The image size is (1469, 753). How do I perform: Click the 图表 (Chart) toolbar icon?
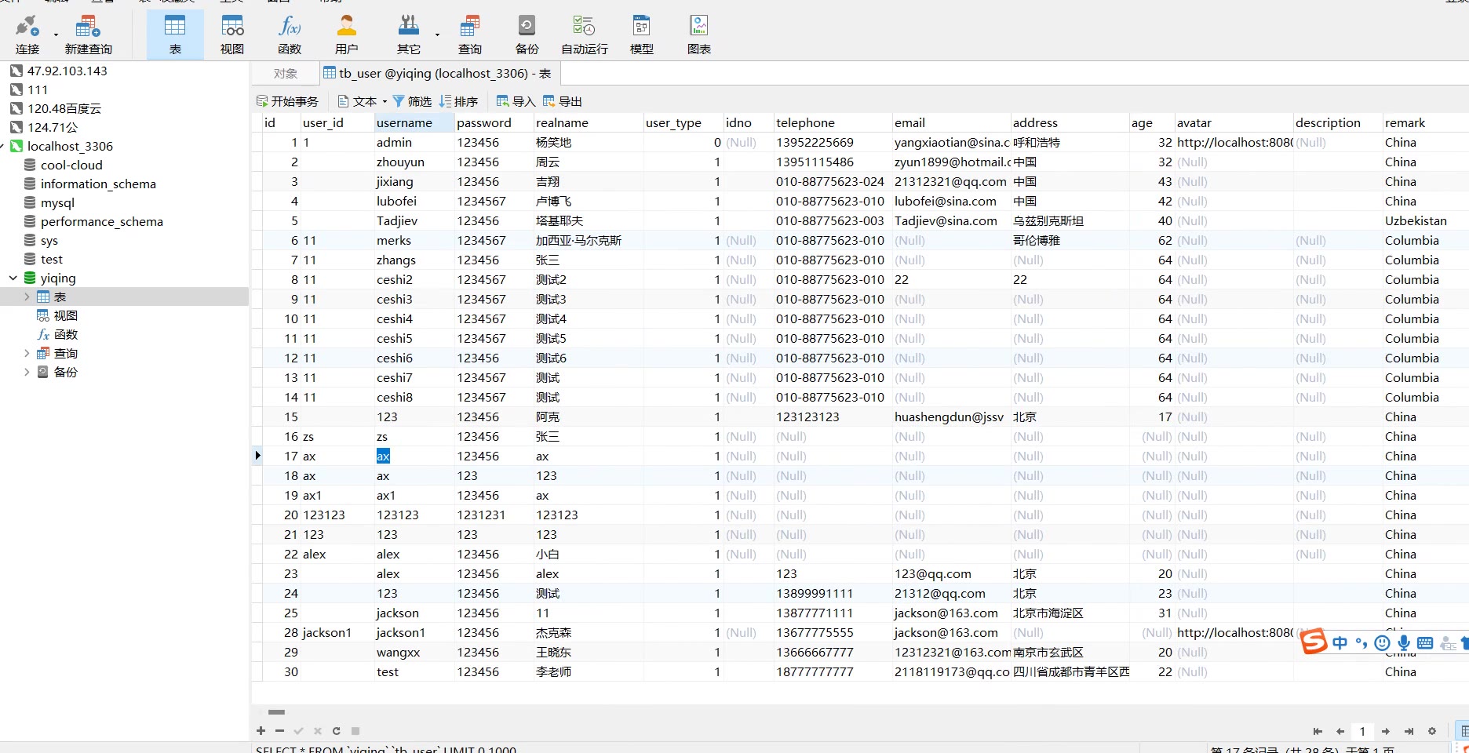(698, 35)
